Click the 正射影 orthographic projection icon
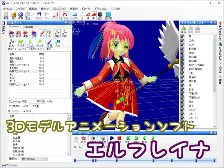 point(108,16)
